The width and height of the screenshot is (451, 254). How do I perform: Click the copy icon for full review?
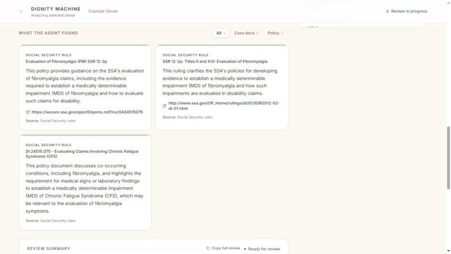208,248
